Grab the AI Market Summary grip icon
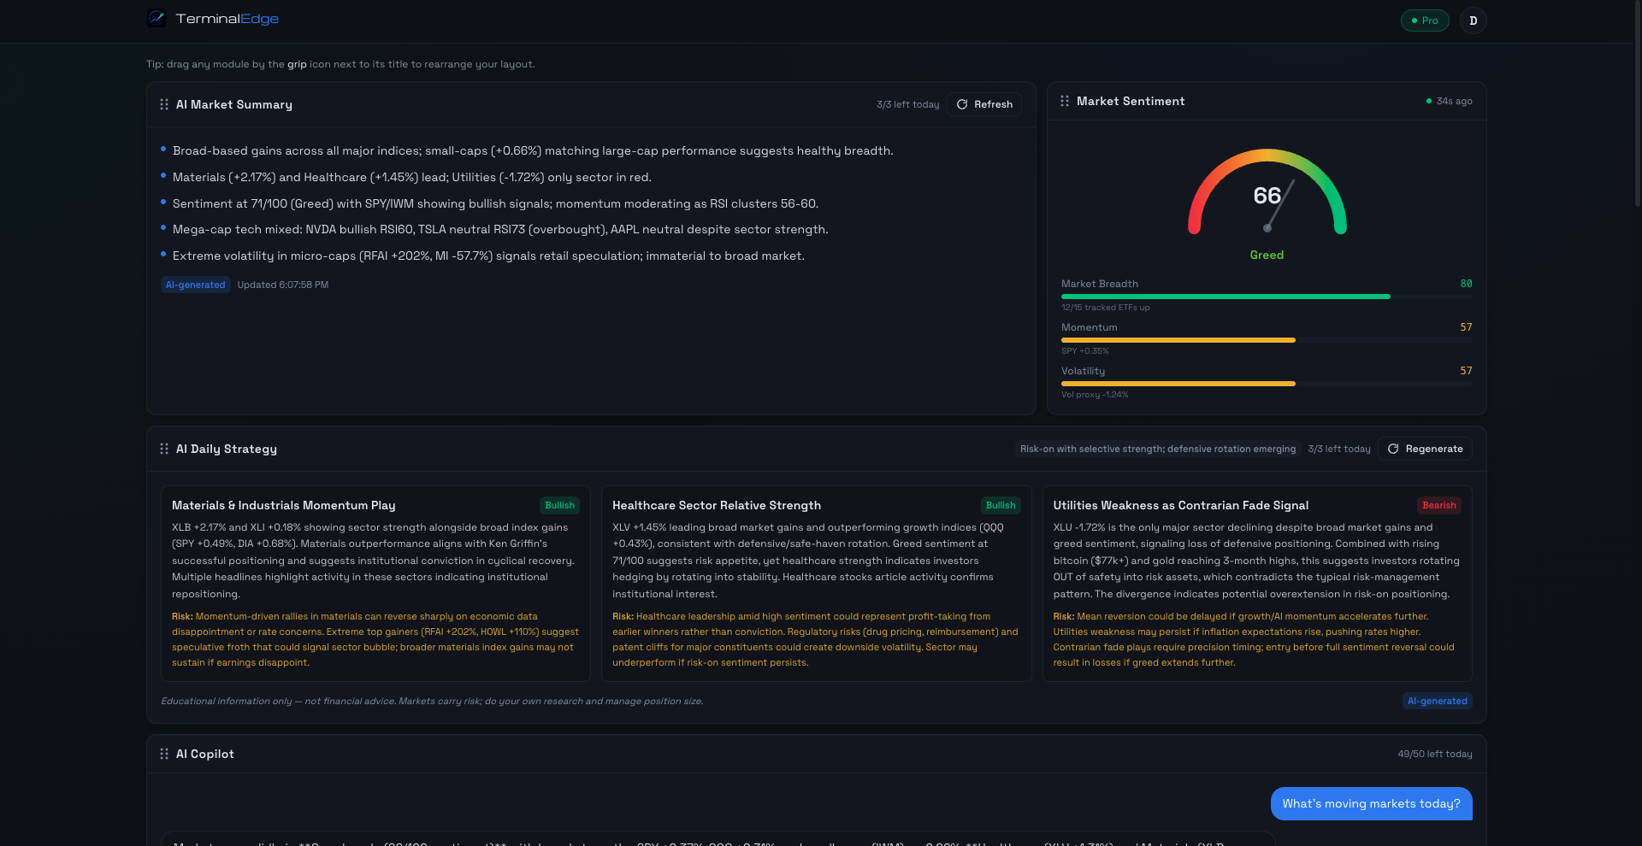The height and width of the screenshot is (846, 1642). (164, 104)
